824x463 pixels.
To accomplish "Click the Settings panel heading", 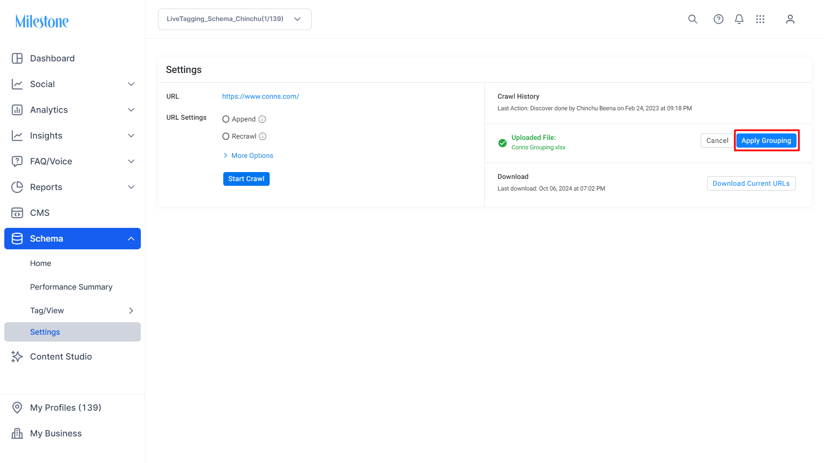I will coord(184,70).
